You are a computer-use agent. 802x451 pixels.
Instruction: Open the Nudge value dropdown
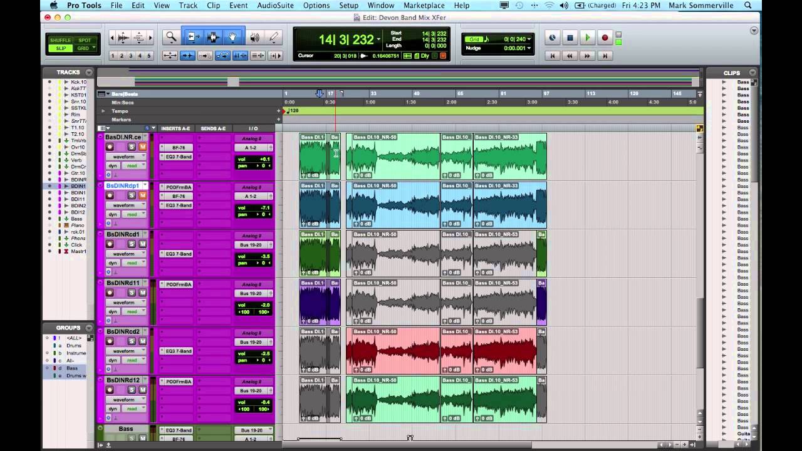[x=529, y=48]
